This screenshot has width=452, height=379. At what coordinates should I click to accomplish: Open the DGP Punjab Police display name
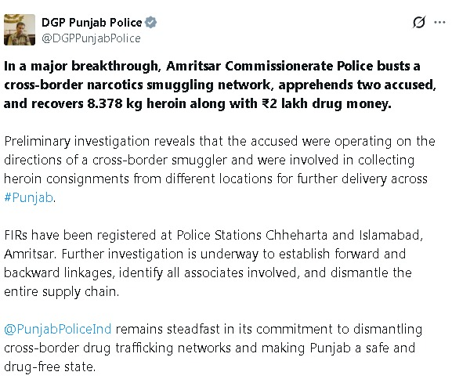(x=92, y=23)
